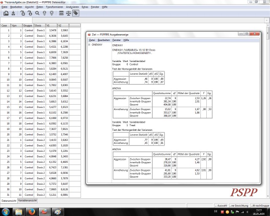
Task: Click Quadratsumme header in first ANOVA table
Action: [x=162, y=93]
